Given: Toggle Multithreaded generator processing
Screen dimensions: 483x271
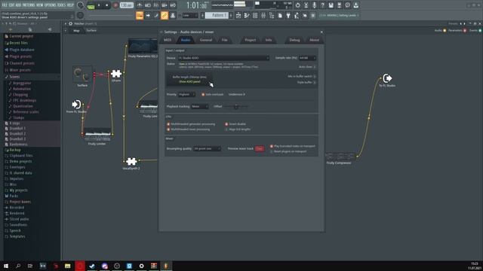Looking at the screenshot, I should coord(168,124).
